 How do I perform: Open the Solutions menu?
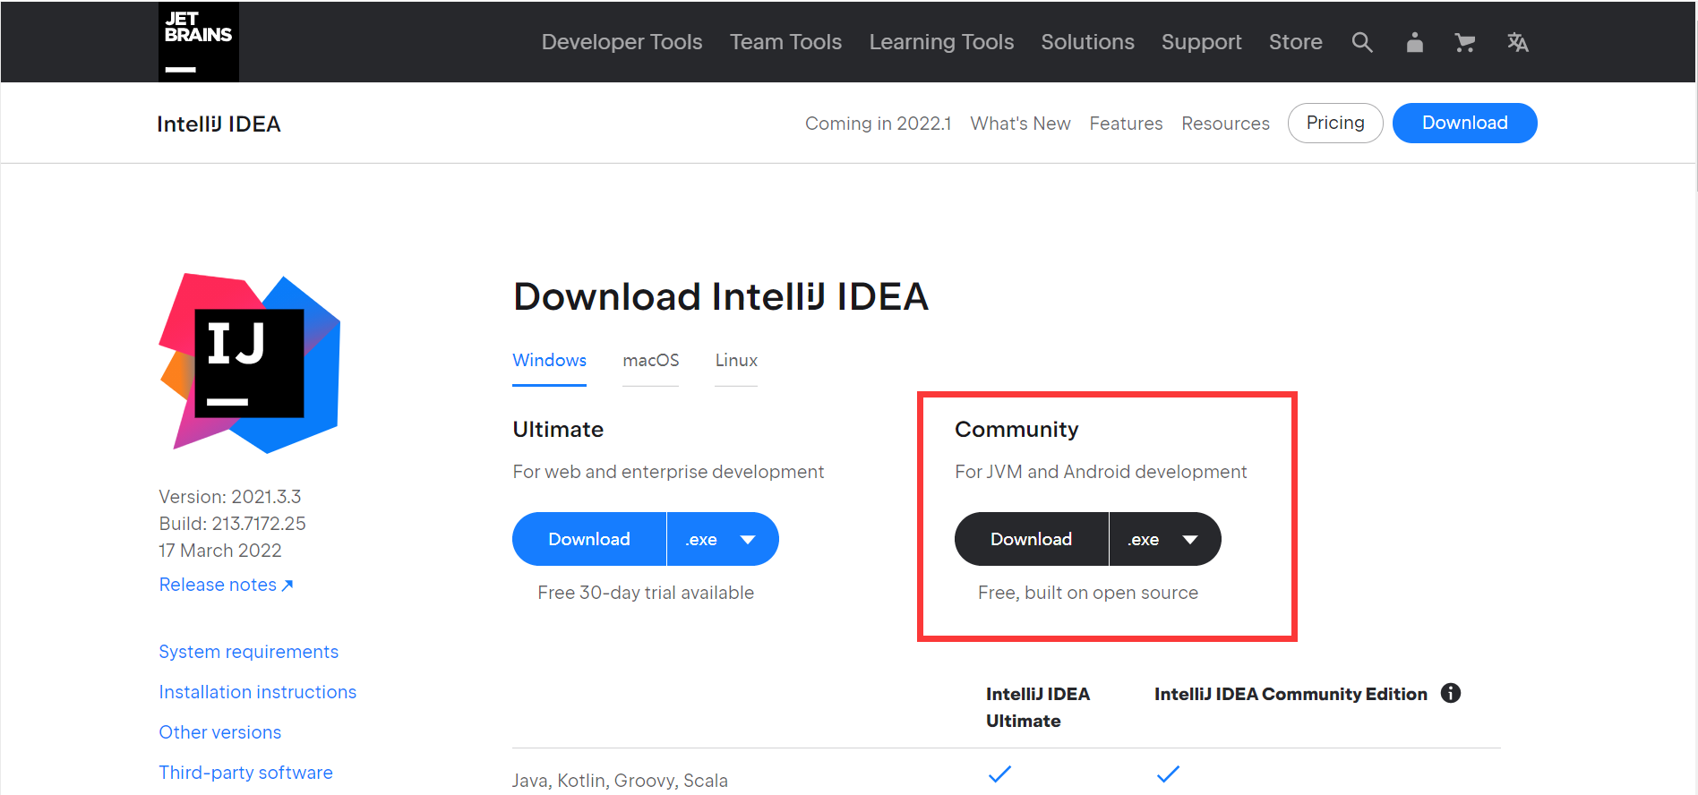click(1087, 42)
